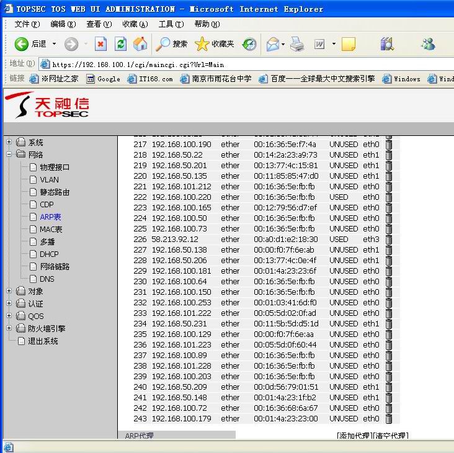Screen dimensions: 454x453
Task: Expand the 防火墙引擎 tree node
Action: tap(9, 328)
